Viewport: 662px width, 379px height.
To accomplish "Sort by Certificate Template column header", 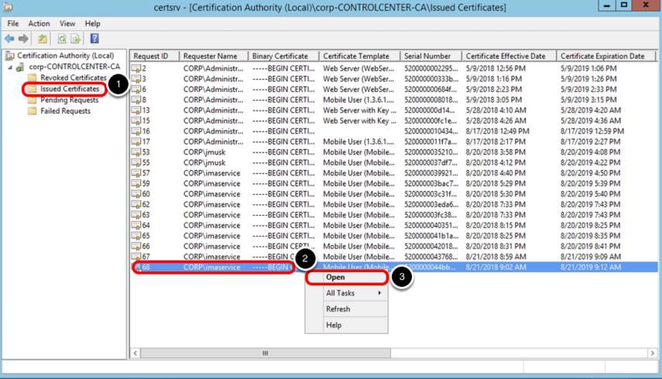I will pos(359,56).
